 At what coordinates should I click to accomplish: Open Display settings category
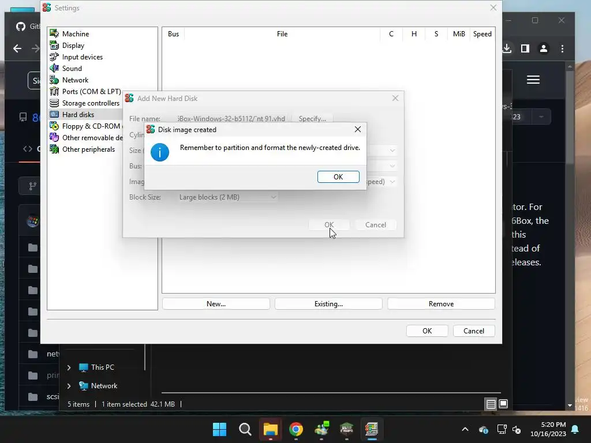[73, 45]
